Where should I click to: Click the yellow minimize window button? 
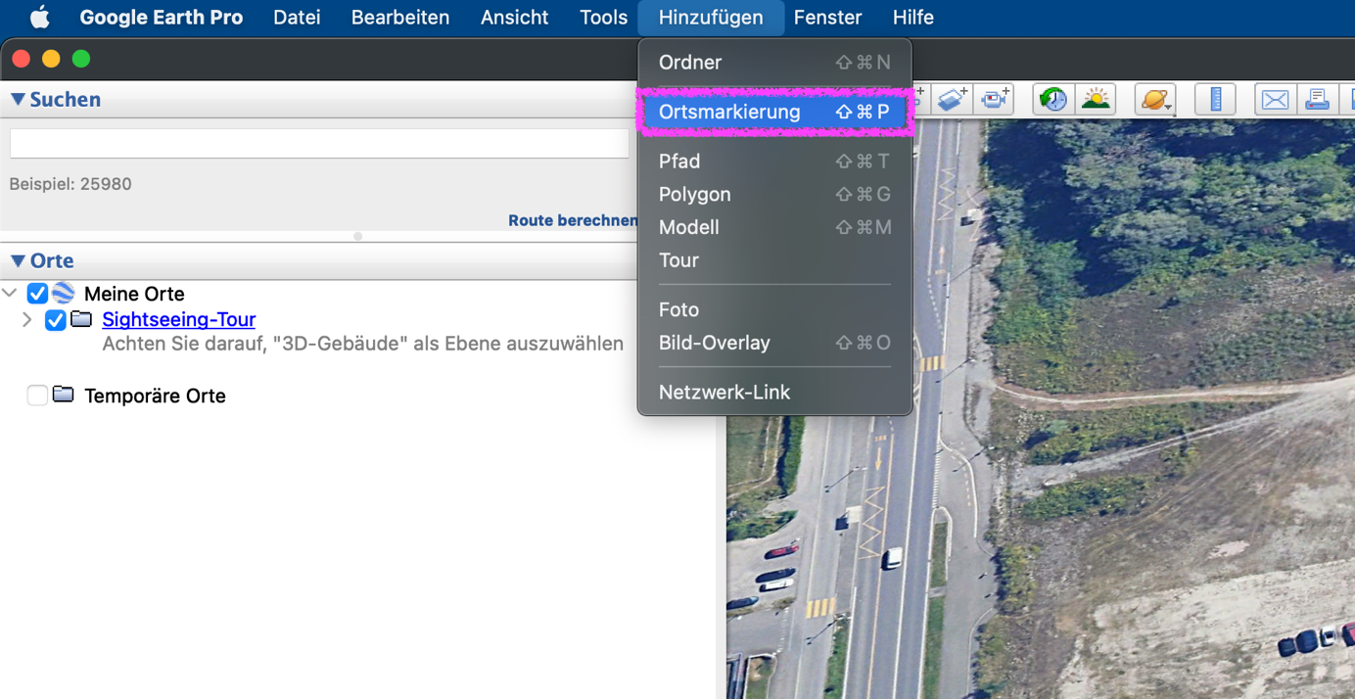click(51, 59)
